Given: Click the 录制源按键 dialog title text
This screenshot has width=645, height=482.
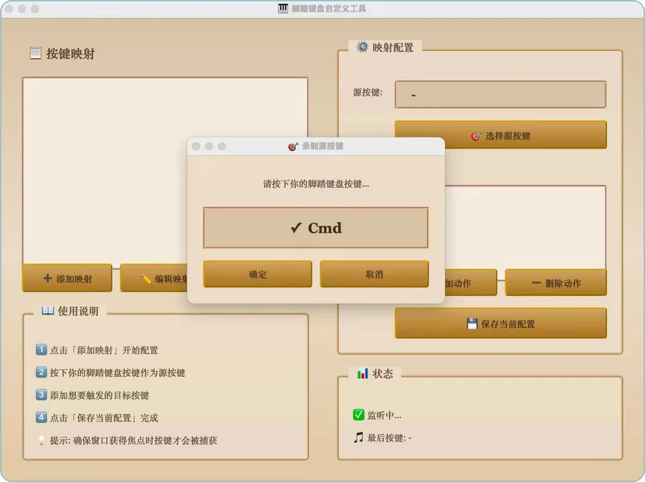Looking at the screenshot, I should click(322, 146).
